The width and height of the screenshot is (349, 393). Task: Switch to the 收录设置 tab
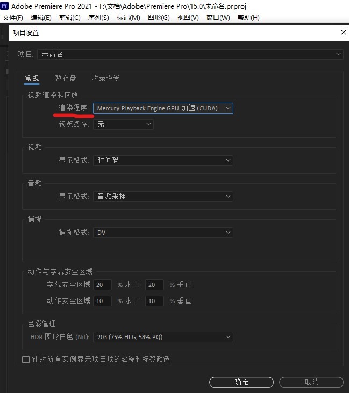pos(105,79)
